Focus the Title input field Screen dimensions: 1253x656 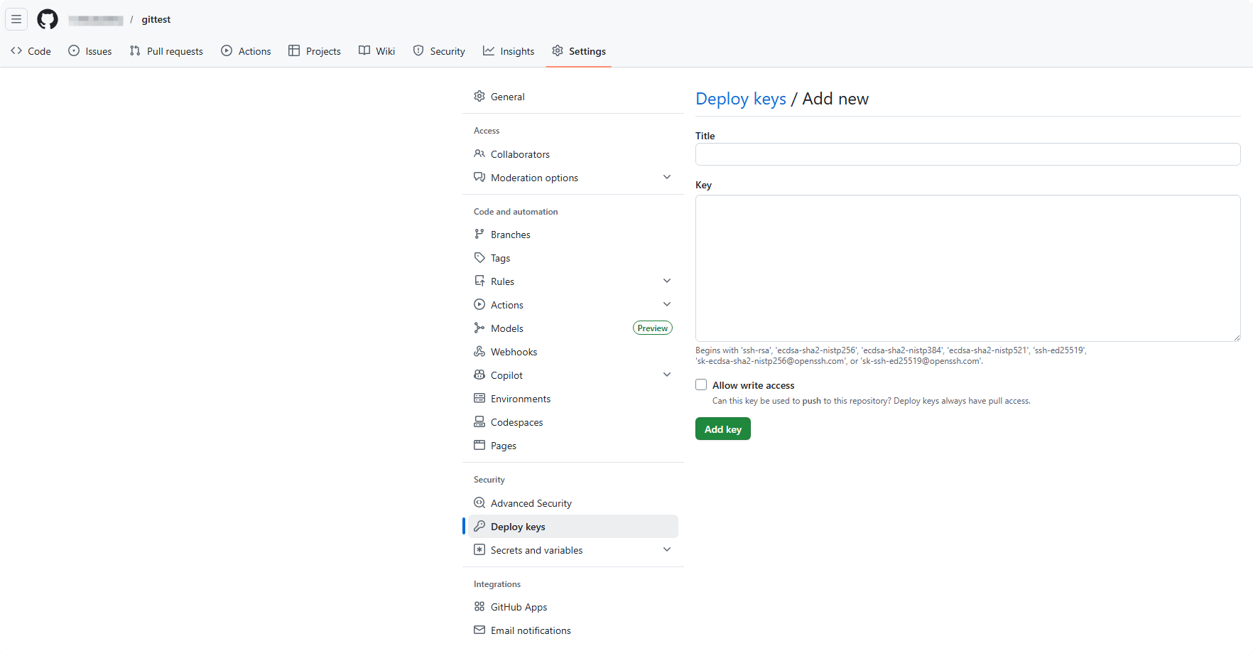(x=967, y=154)
